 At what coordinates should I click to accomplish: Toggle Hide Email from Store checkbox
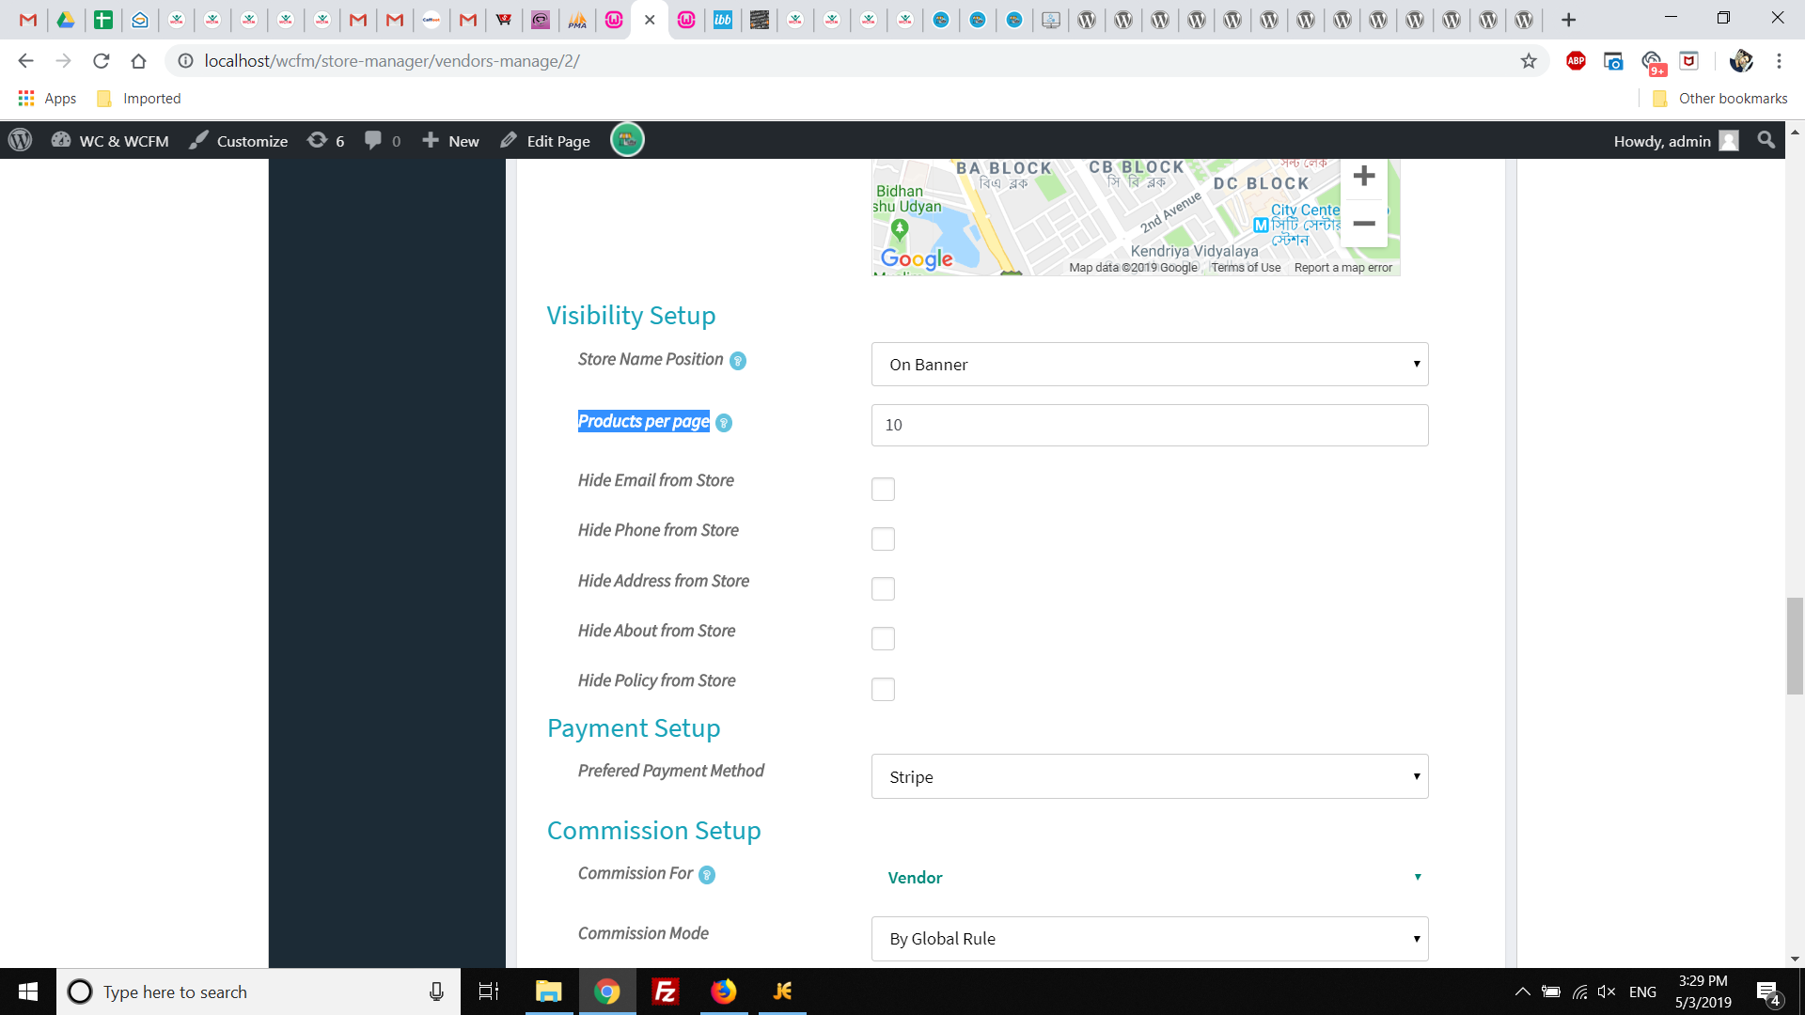pyautogui.click(x=883, y=490)
